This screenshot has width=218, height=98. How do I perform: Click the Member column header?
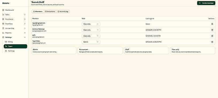pos(36,19)
